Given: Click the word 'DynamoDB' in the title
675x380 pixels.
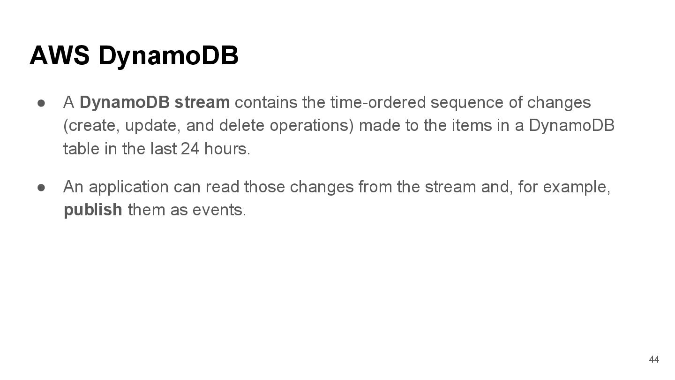Looking at the screenshot, I should point(168,56).
